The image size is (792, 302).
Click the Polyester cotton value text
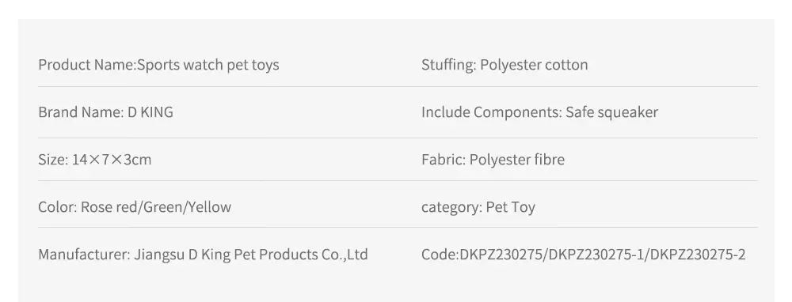point(534,65)
